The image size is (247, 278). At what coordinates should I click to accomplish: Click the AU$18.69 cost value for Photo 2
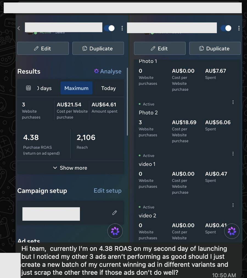pyautogui.click(x=184, y=122)
